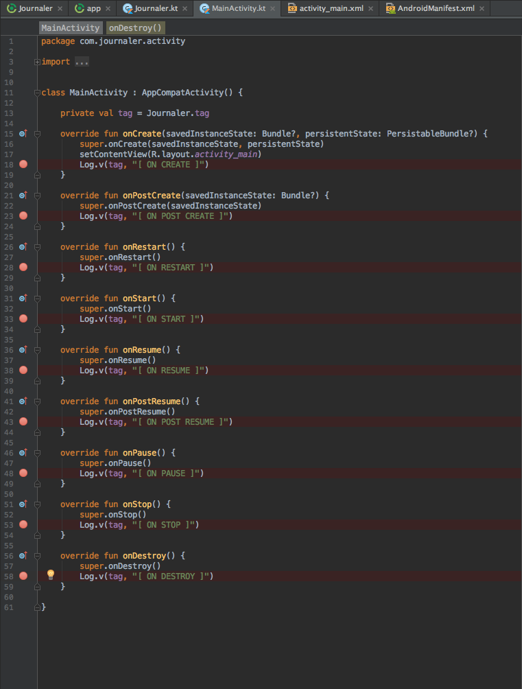Collapse the onRestart function
This screenshot has width=522, height=689.
[37, 247]
